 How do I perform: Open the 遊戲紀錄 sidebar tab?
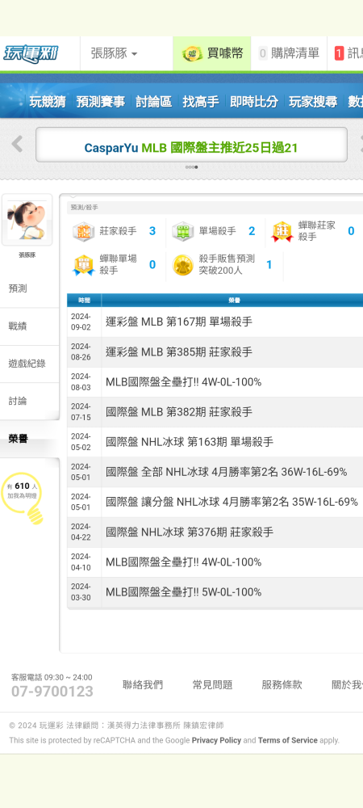(x=30, y=364)
